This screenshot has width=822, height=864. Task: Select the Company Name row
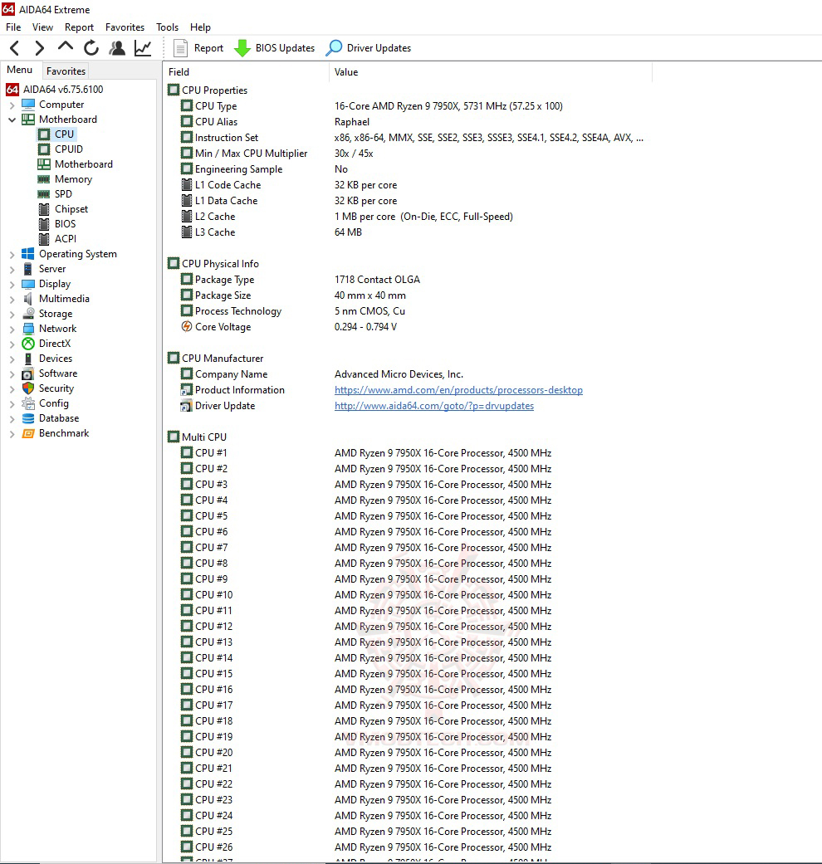[x=408, y=374]
